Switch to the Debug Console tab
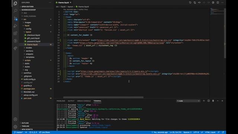Screen dimensions: 238x134 (x=84, y=101)
